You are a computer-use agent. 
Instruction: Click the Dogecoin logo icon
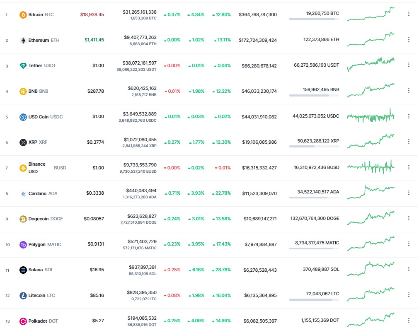point(23,219)
